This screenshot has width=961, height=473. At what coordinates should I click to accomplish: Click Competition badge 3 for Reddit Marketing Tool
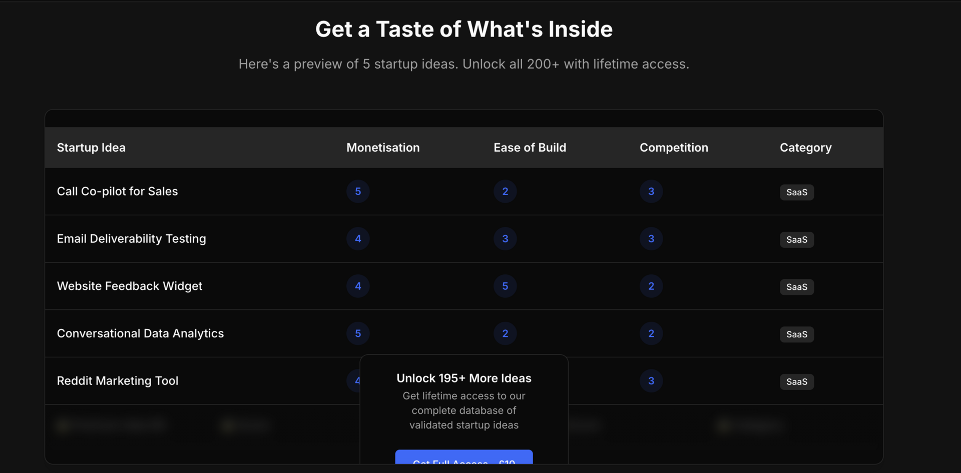[x=651, y=381]
